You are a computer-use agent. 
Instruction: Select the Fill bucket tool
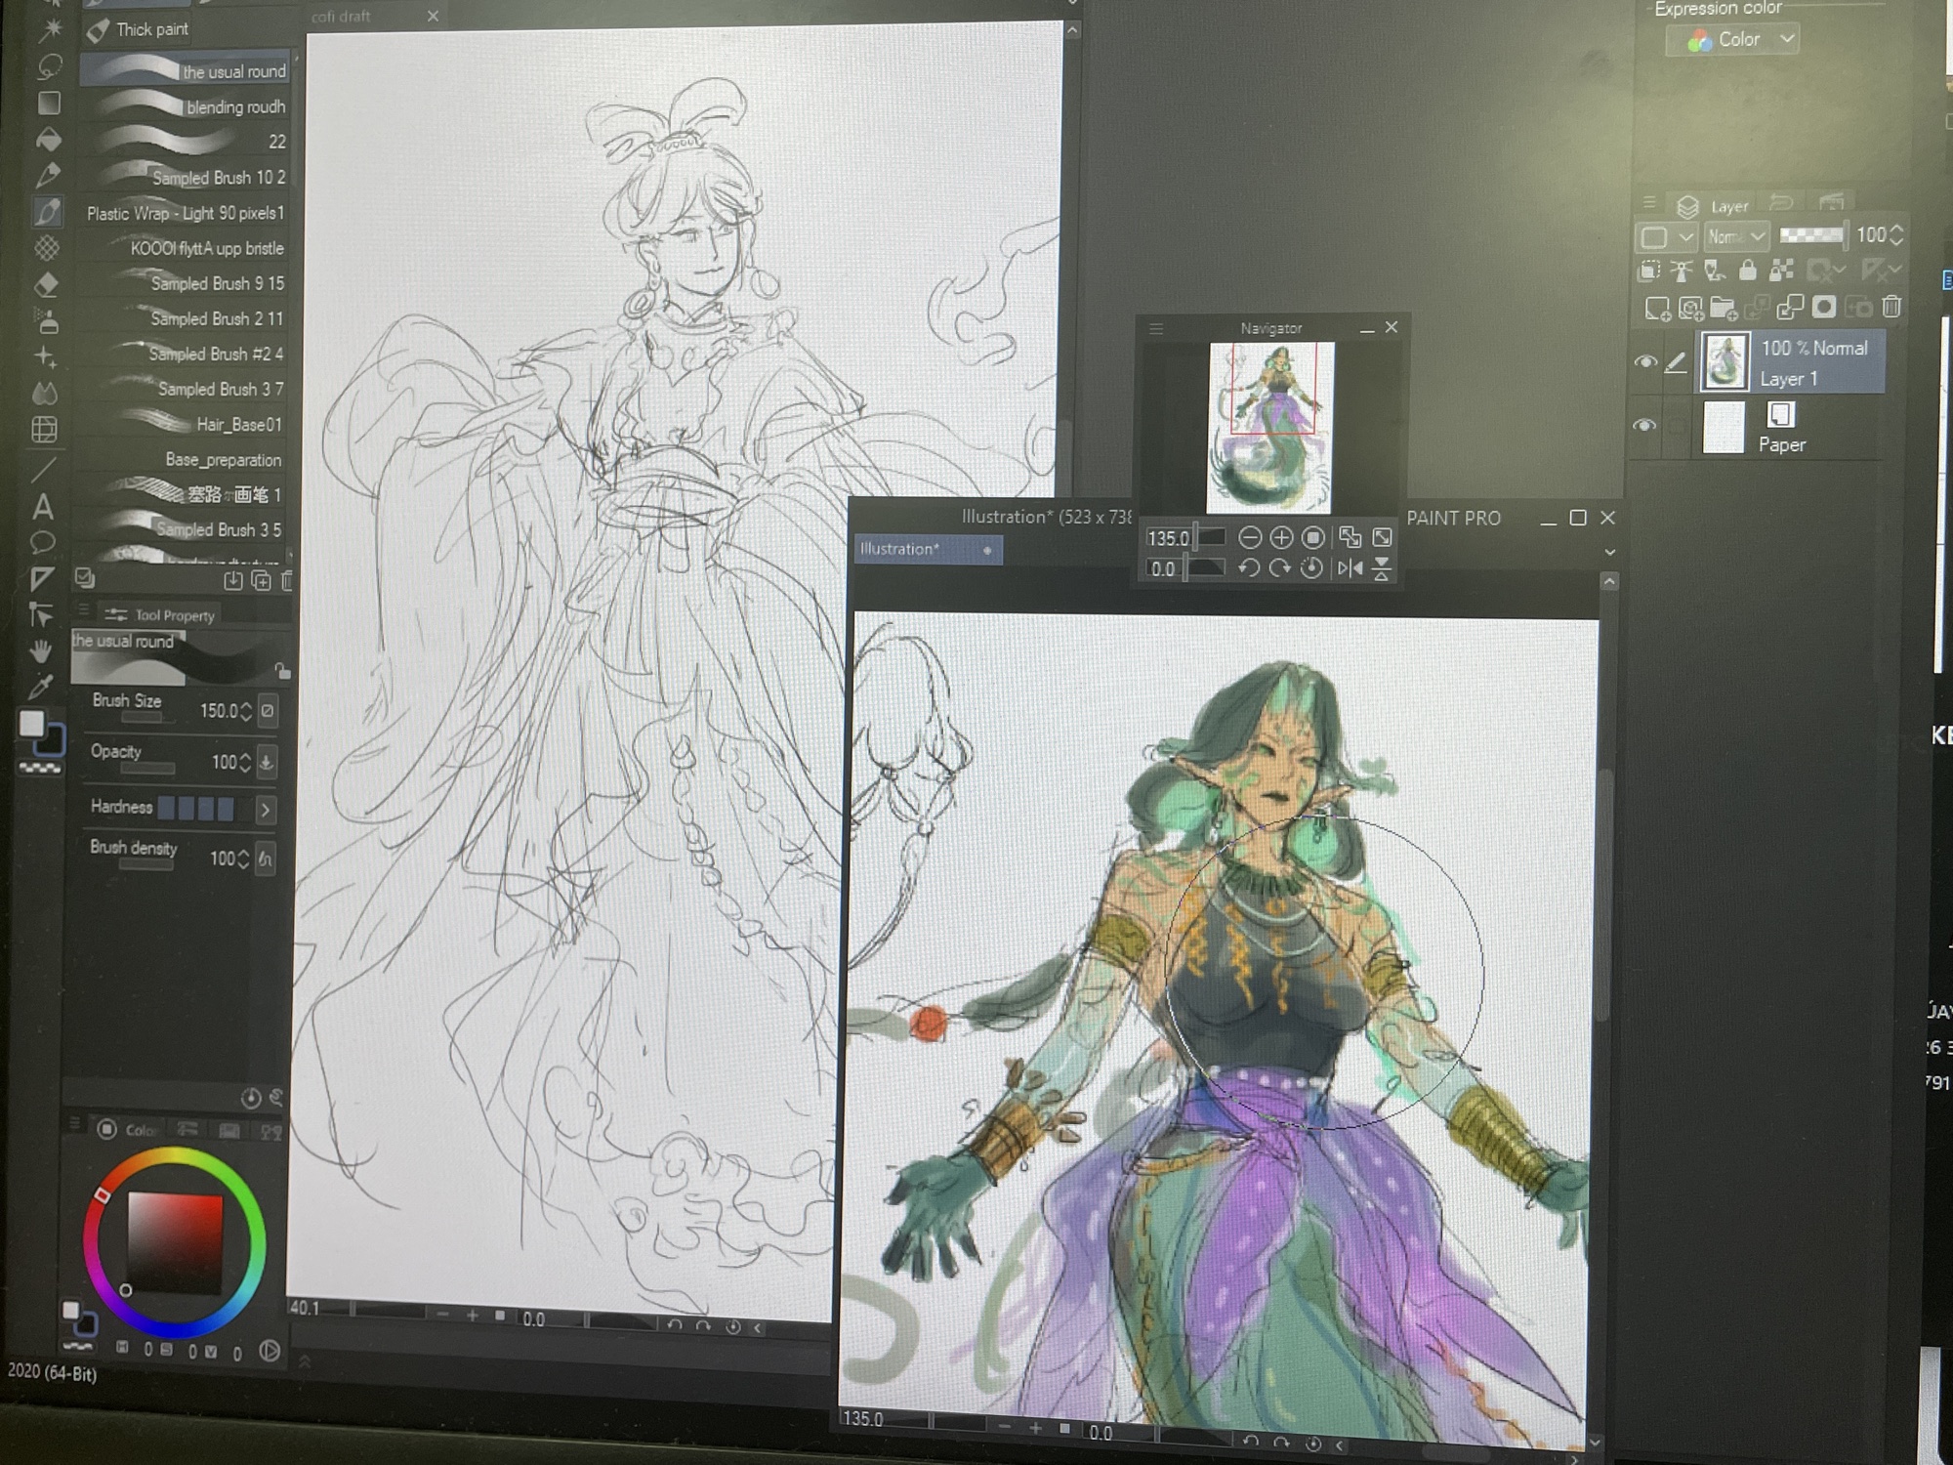(48, 139)
